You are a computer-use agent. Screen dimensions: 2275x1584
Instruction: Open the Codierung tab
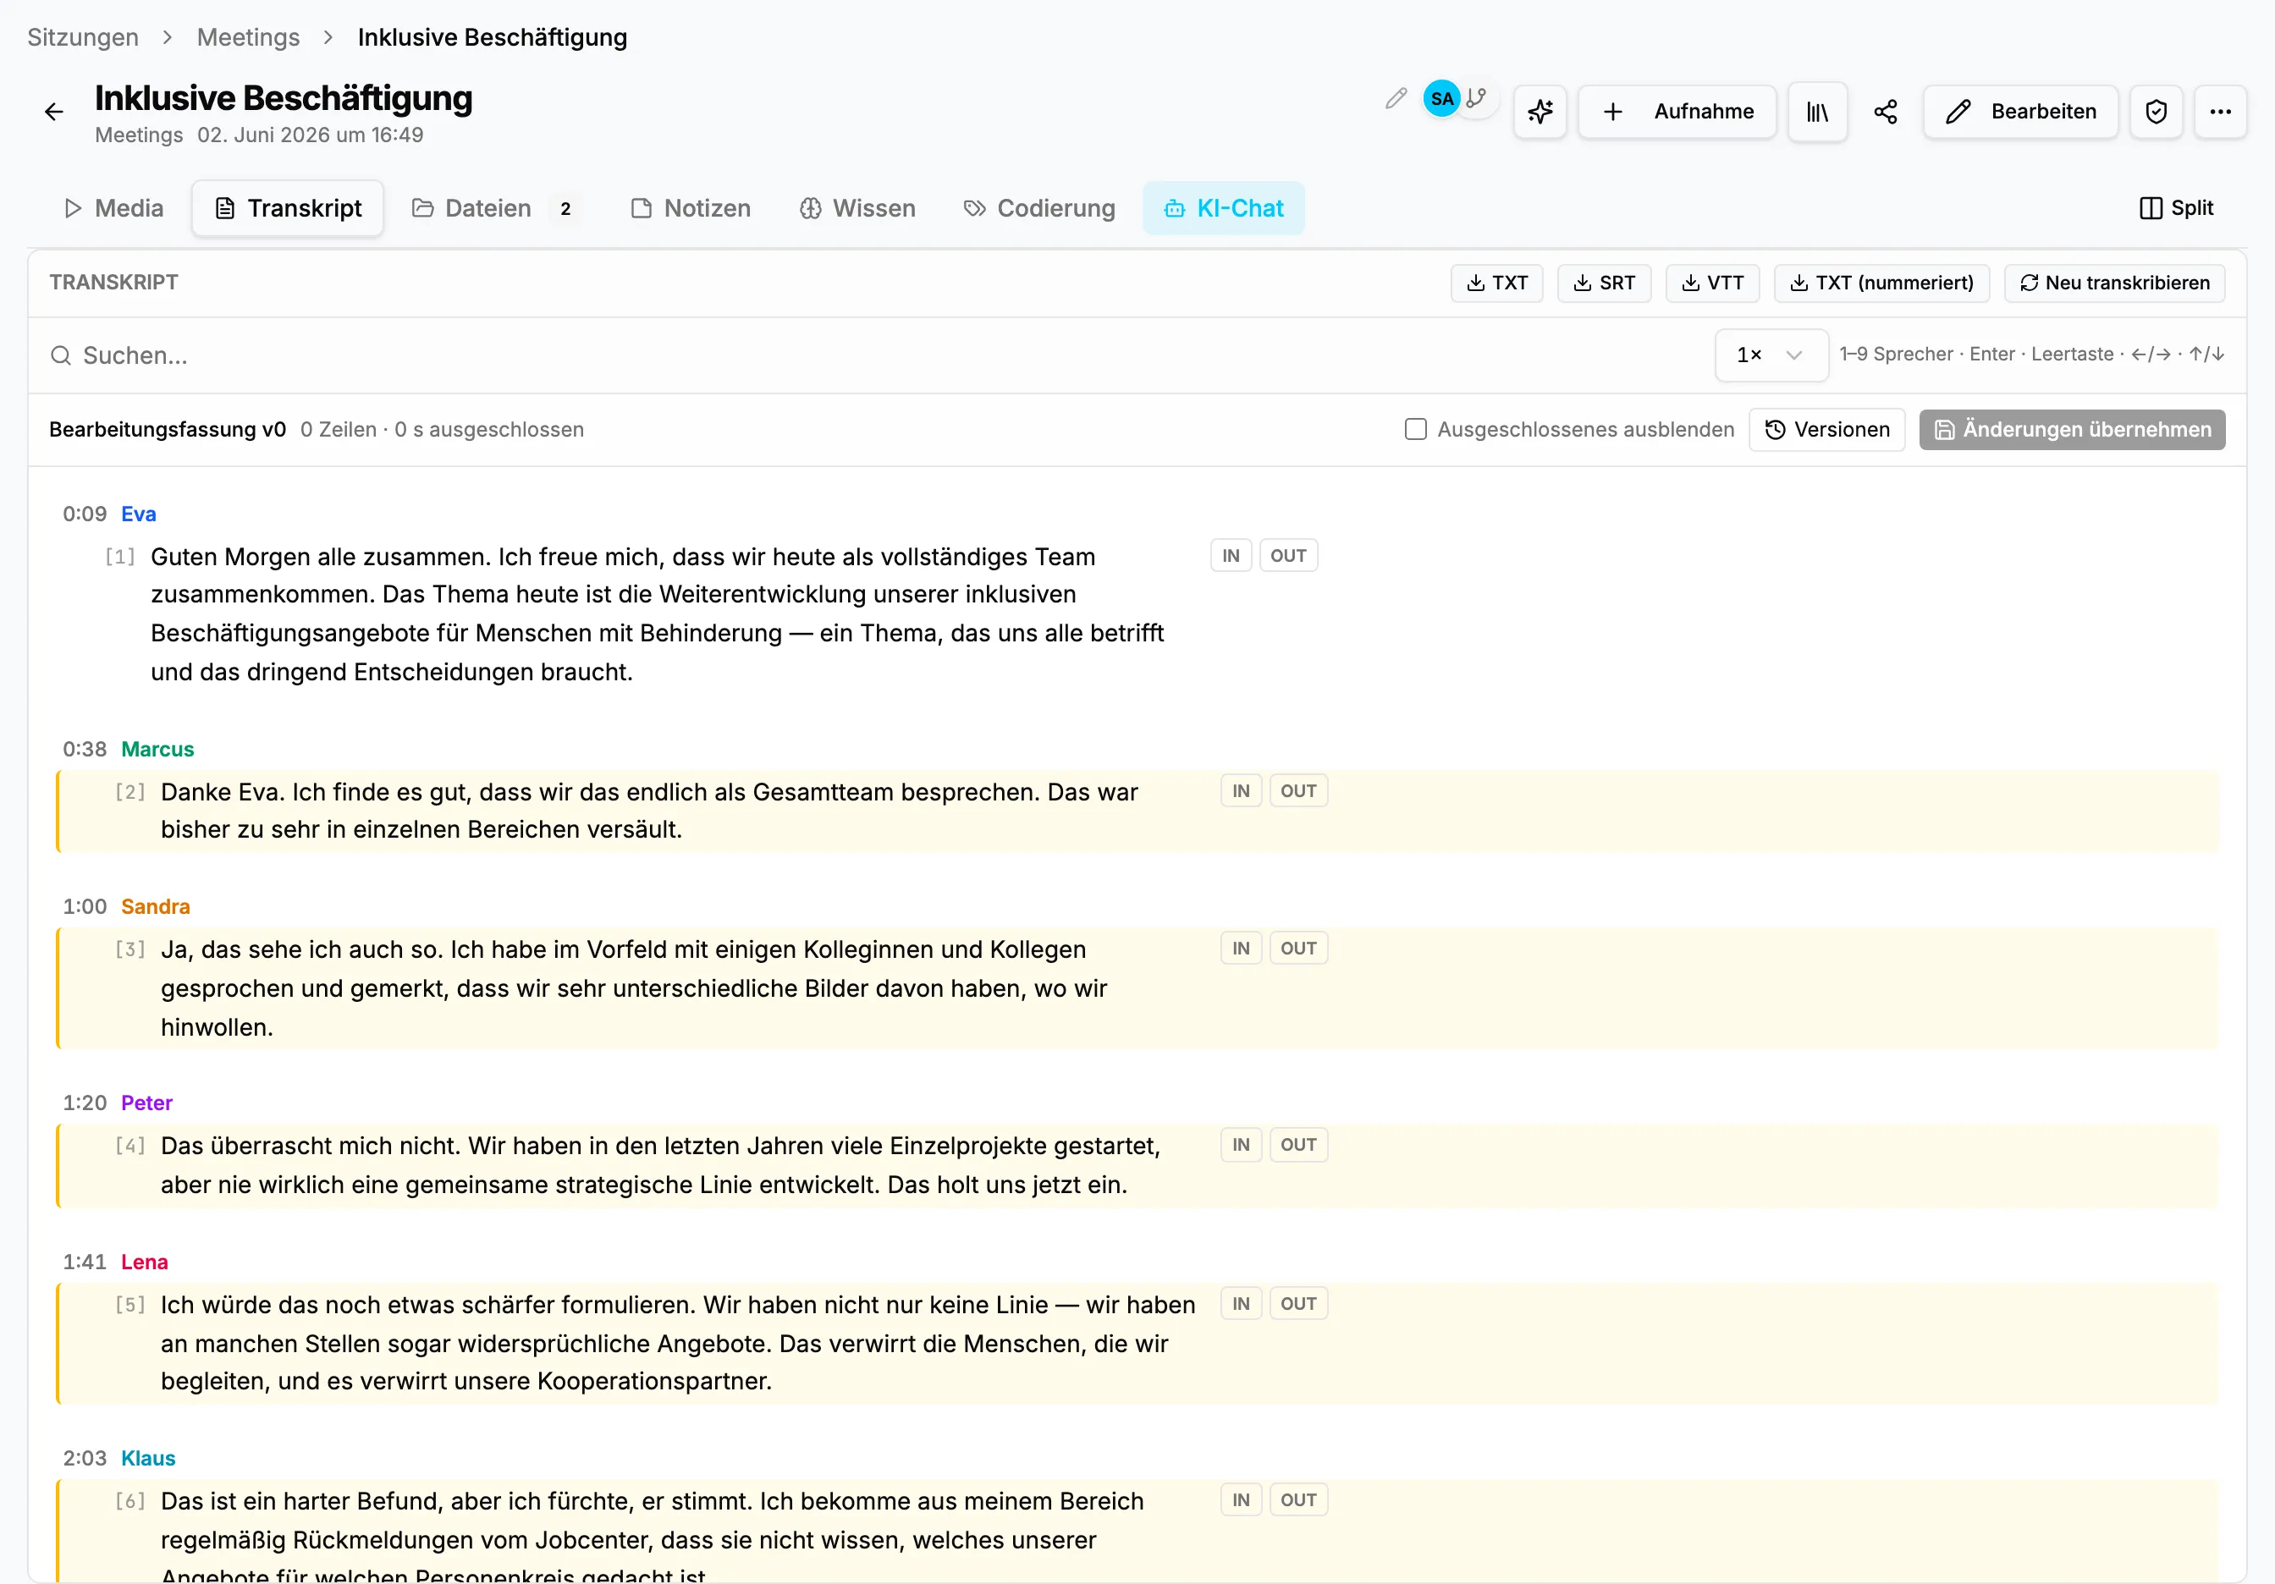1039,208
